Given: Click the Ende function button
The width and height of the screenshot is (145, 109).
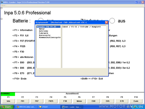Looking at the screenshot, I should click(x=136, y=101).
